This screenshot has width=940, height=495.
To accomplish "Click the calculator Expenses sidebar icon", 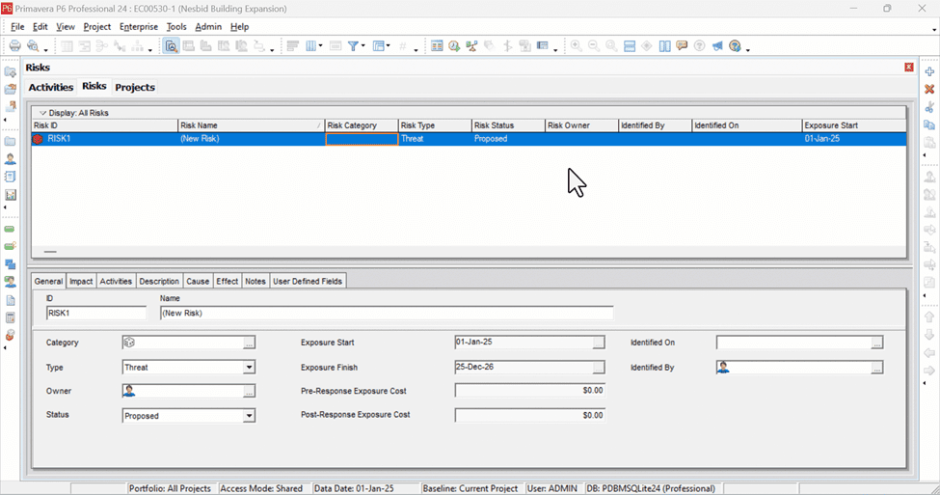I will pos(11,317).
